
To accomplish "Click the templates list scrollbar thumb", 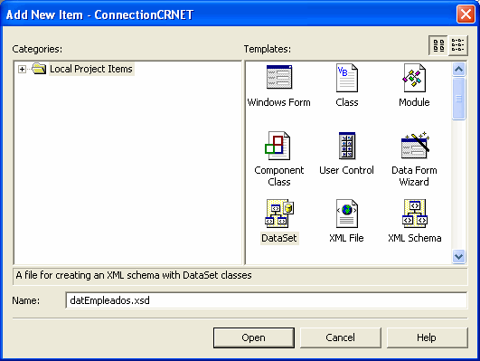I will 458,99.
